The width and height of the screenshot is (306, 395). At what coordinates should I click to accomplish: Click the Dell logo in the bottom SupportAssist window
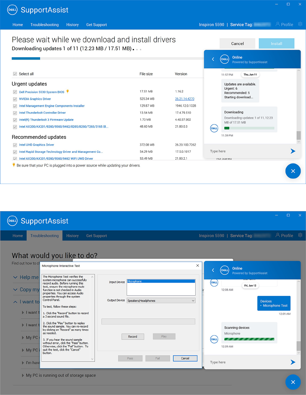click(12, 221)
